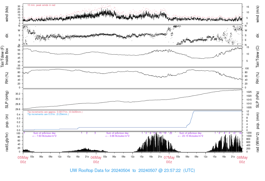Image resolution: width=265 pixels, height=181 pixels.
Task: Click the '15z' time tick after 07May
Action: pyautogui.click(x=215, y=157)
